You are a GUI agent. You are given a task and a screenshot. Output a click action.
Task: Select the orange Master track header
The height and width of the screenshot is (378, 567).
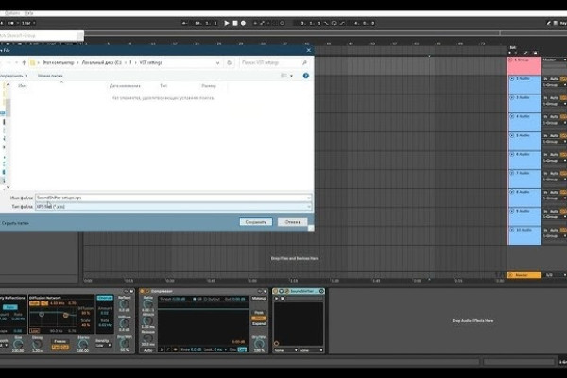click(524, 275)
